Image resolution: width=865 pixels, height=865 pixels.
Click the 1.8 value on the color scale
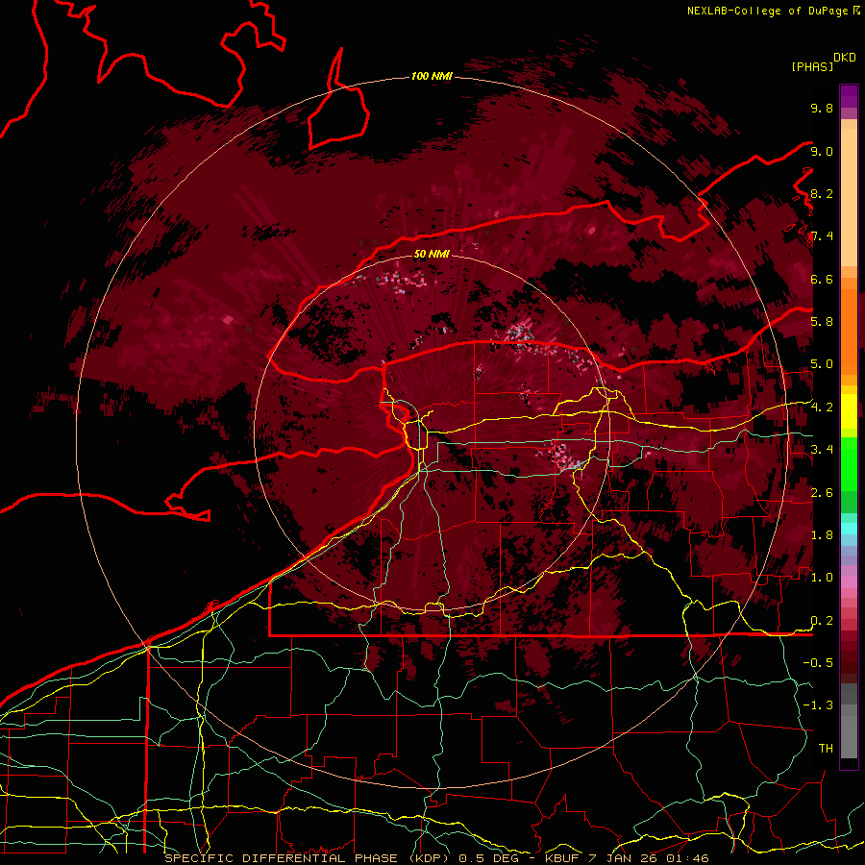822,535
